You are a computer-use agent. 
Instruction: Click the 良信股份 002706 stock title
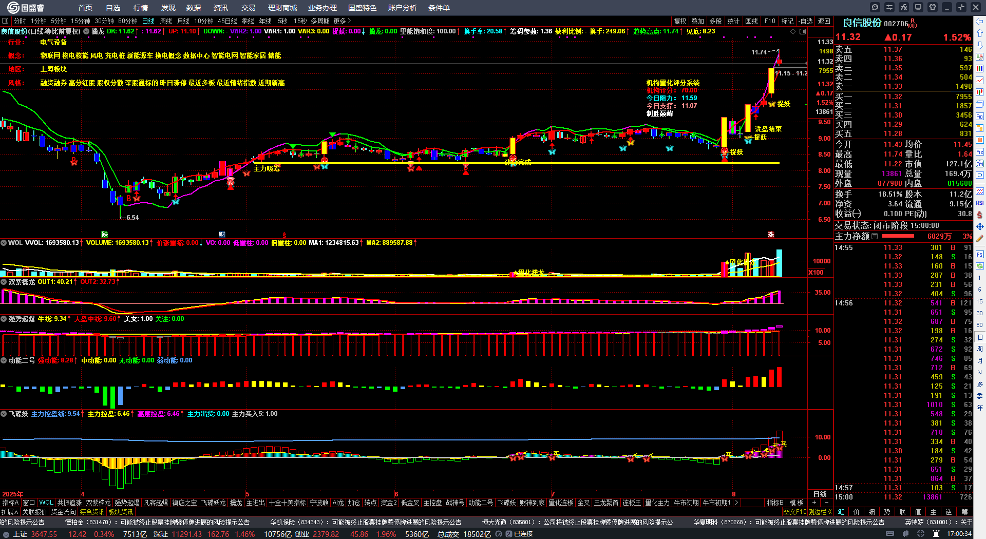click(x=876, y=23)
